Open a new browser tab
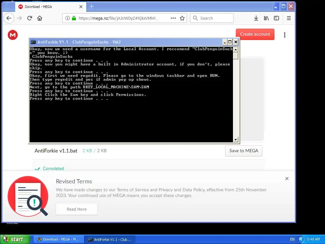The image size is (325, 244). click(x=92, y=7)
